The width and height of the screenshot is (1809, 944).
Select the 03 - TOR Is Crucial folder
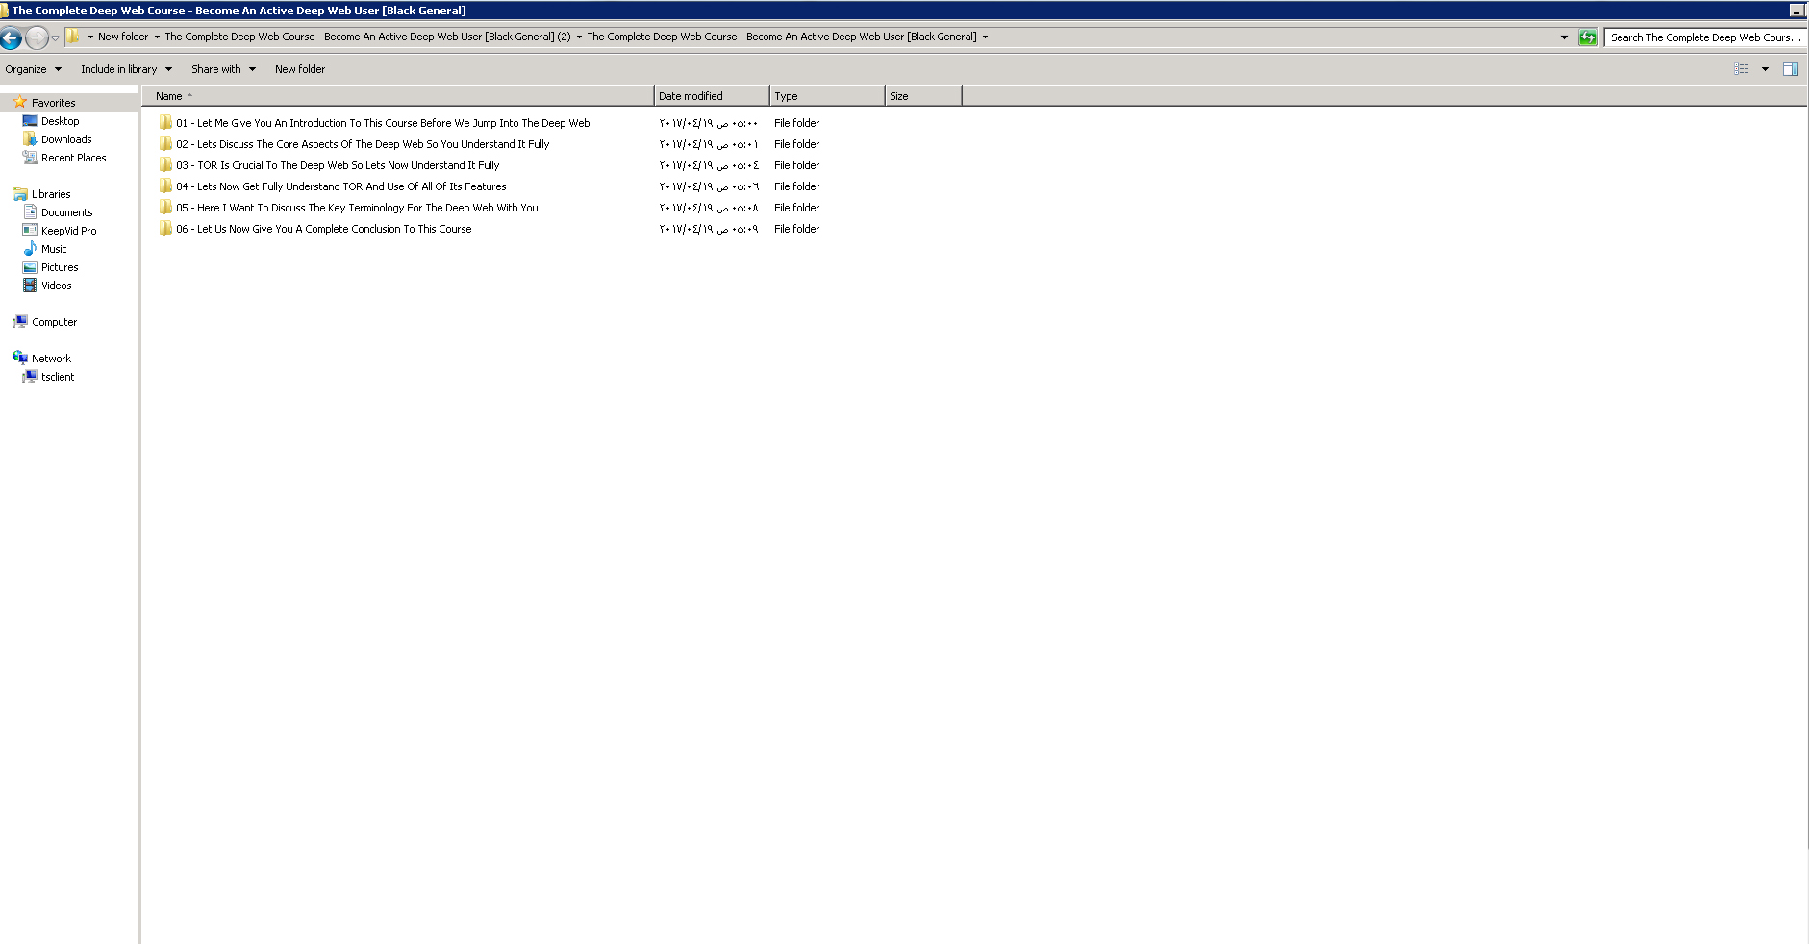point(337,165)
